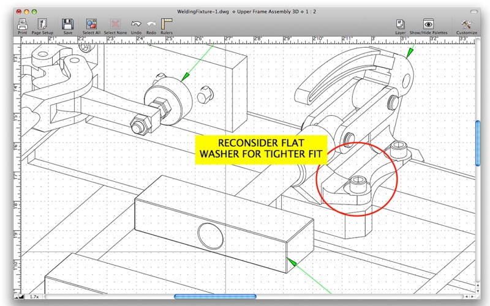Viewport: 490px width, 306px height.
Task: Click the 1 : 2 scale in title bar
Action: tap(326, 11)
